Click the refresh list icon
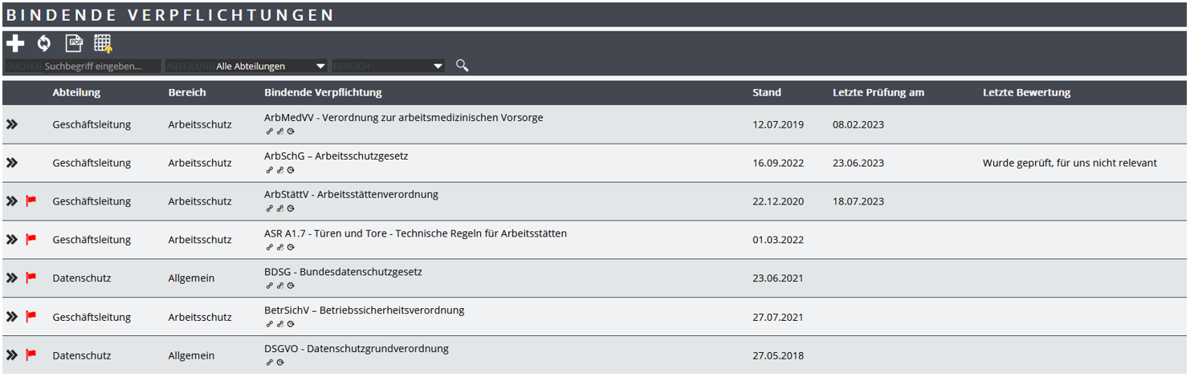1190x377 pixels. click(x=44, y=43)
